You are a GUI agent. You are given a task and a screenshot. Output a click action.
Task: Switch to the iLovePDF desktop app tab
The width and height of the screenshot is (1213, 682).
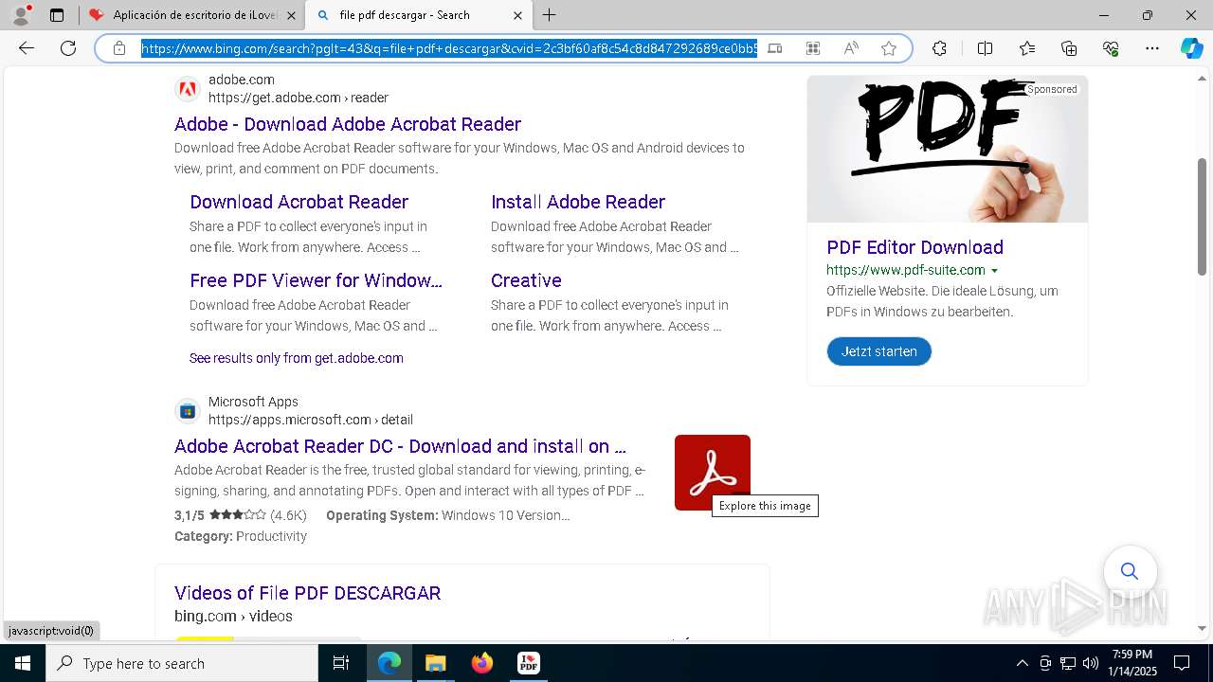tap(192, 15)
